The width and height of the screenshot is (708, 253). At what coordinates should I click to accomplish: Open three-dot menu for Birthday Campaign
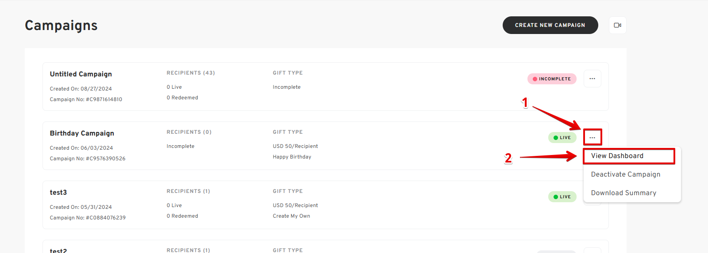point(592,137)
